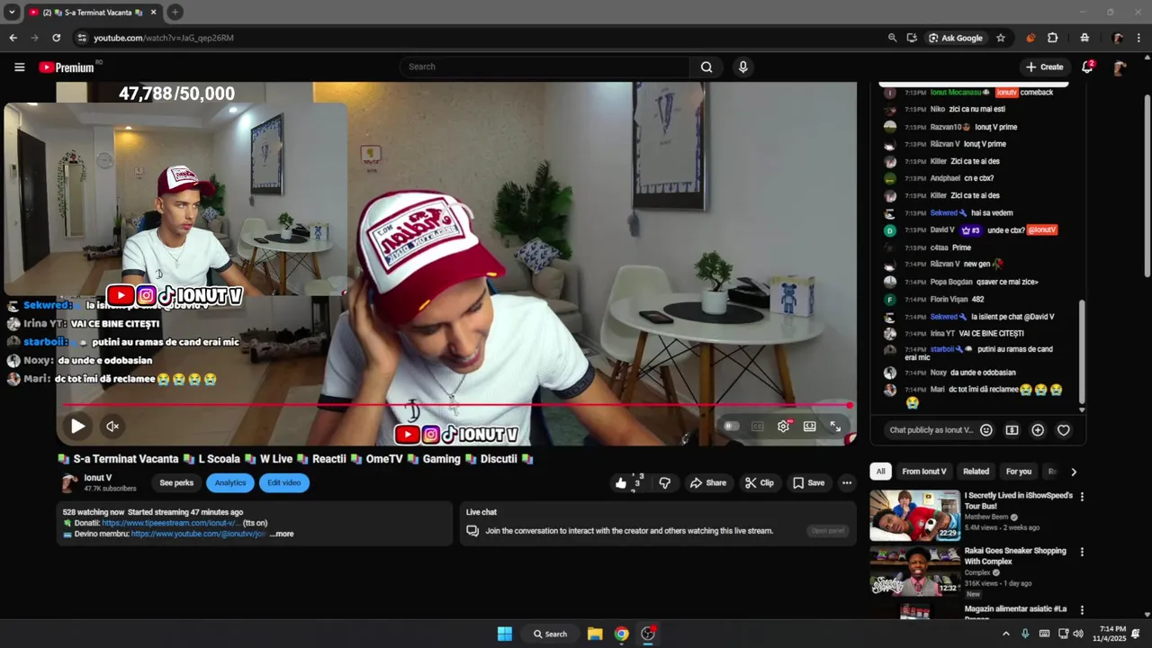
Task: Bookmark this page with star icon
Action: coord(1000,38)
